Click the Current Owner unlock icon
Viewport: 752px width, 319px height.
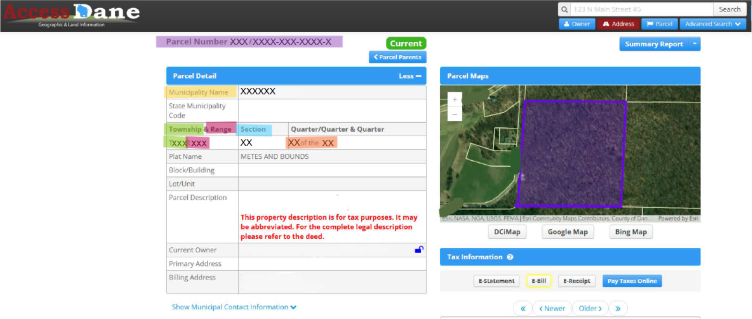point(419,250)
